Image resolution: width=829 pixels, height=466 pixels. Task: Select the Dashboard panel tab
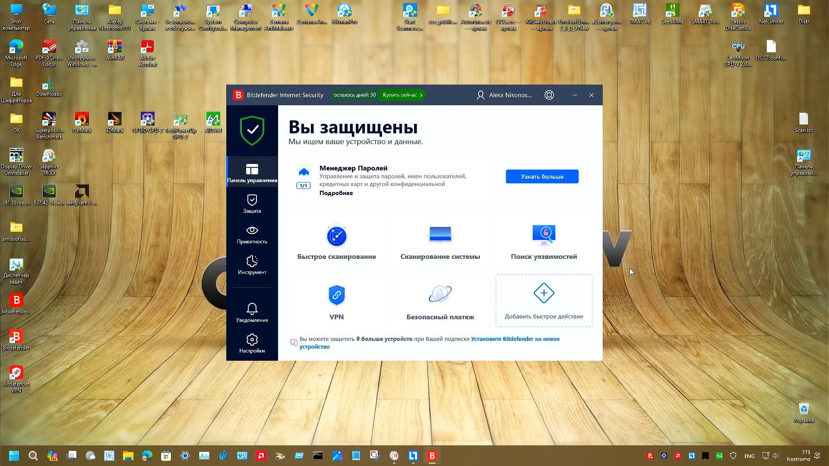(252, 173)
